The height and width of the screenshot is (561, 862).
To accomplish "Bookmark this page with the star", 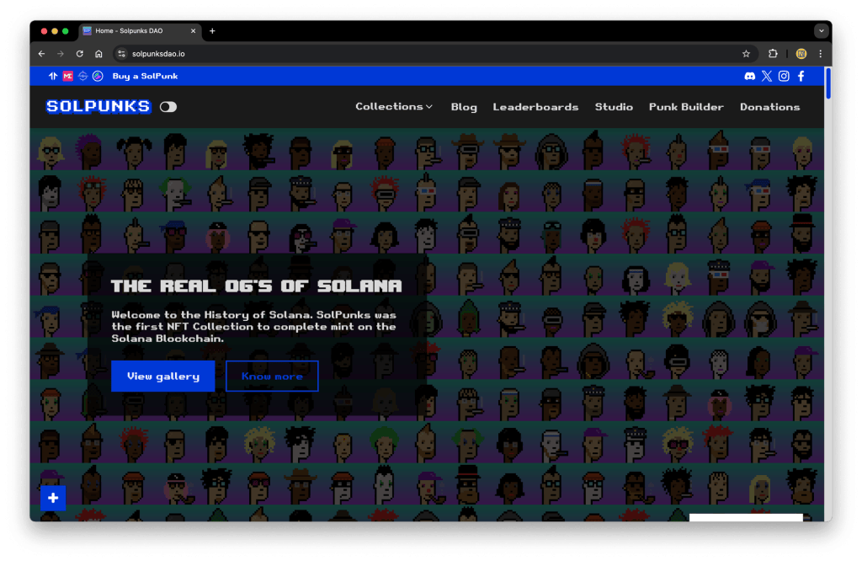I will point(746,53).
